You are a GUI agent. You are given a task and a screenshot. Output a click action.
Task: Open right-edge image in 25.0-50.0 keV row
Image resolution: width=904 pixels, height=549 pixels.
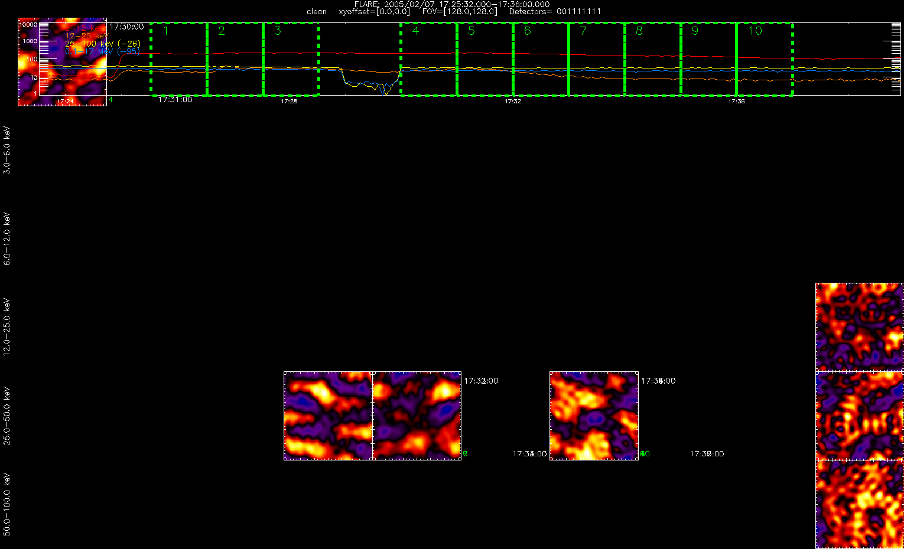860,416
